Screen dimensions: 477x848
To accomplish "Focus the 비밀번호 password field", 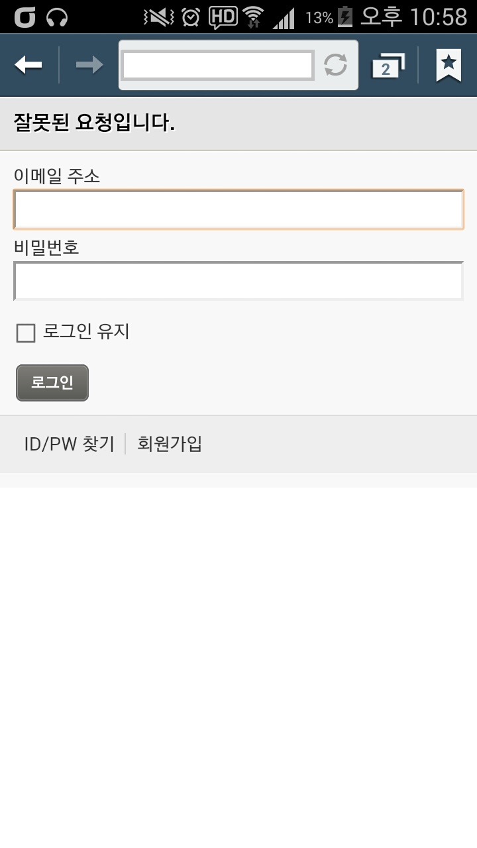I will pos(238,280).
